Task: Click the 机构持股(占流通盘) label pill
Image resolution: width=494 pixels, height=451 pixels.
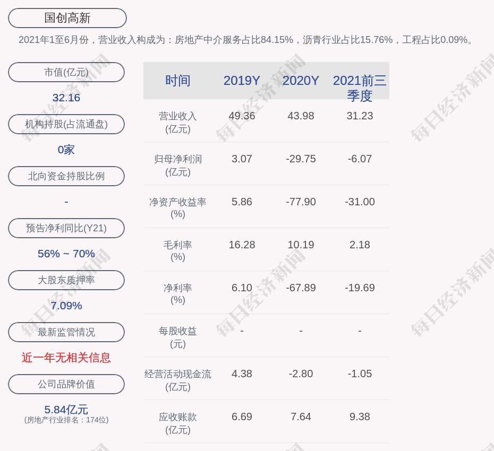Action: point(66,124)
